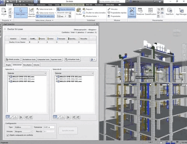Close the Clash Detective panel
The height and width of the screenshot is (144, 187).
point(97,24)
